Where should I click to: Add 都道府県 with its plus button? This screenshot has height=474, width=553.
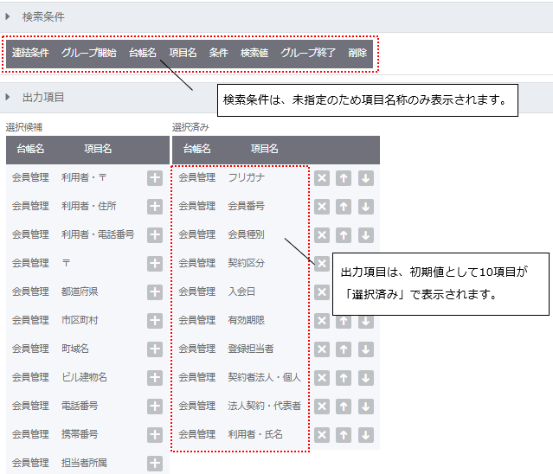(x=155, y=291)
